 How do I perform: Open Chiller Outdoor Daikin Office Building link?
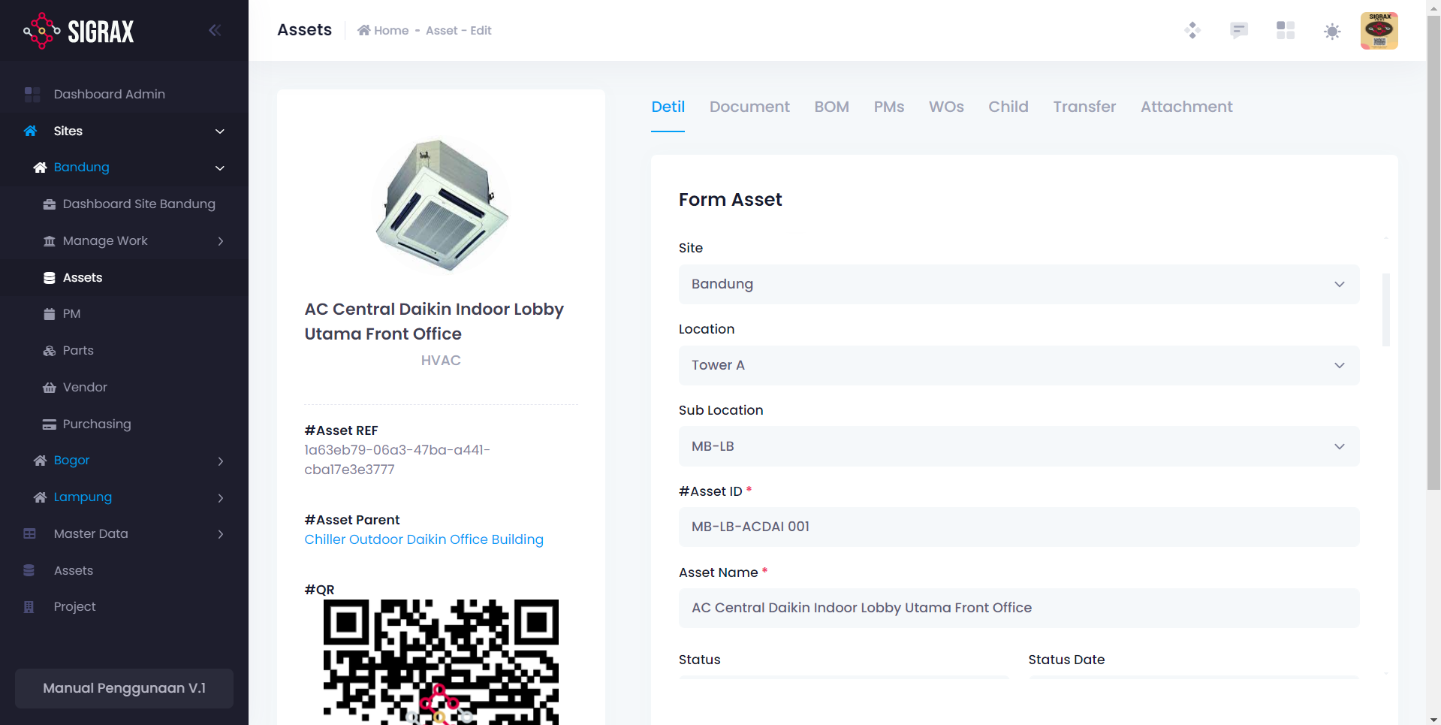pyautogui.click(x=424, y=539)
